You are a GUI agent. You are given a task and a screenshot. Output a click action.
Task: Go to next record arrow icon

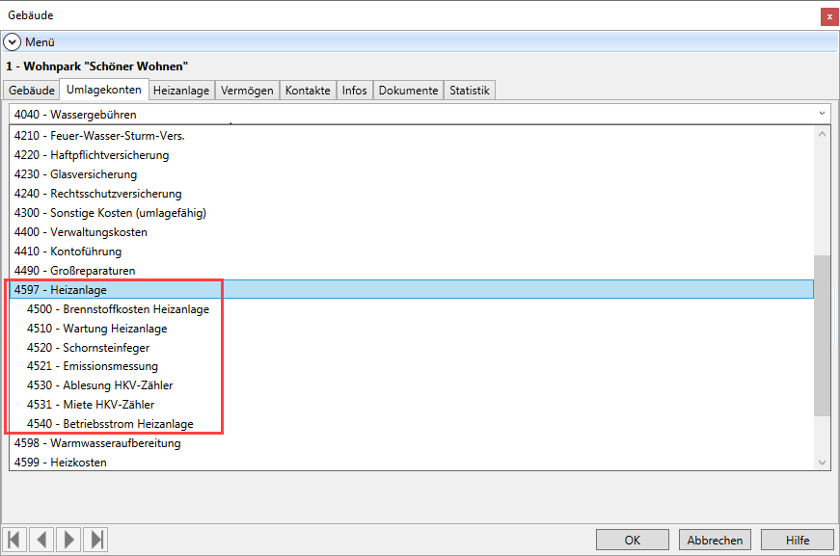click(x=69, y=540)
